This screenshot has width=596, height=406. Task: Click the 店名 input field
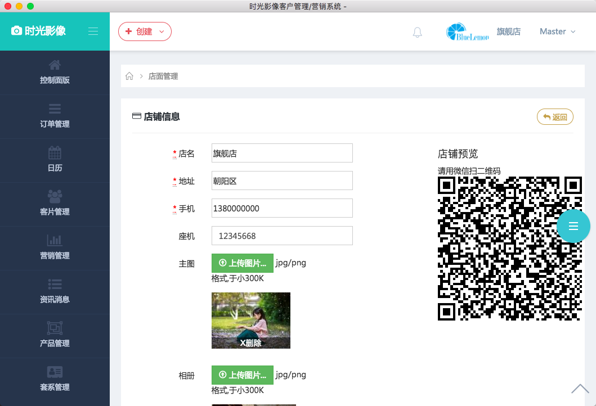[282, 153]
